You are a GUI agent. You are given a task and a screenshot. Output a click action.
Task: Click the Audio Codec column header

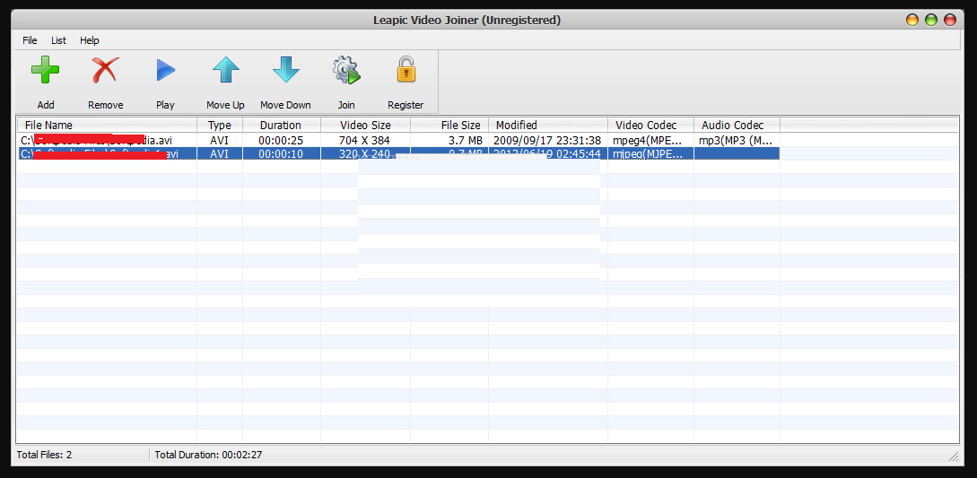737,126
